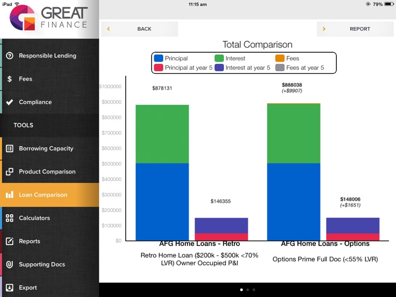Tap the second page indicator dot
The height and width of the screenshot is (297, 396).
[248, 290]
